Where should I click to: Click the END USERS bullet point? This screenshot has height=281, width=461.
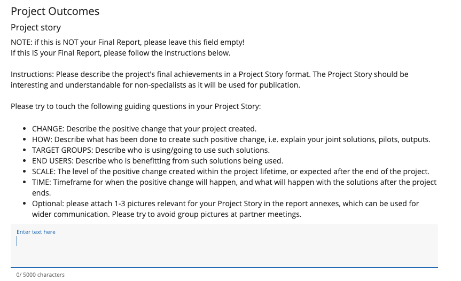point(158,161)
